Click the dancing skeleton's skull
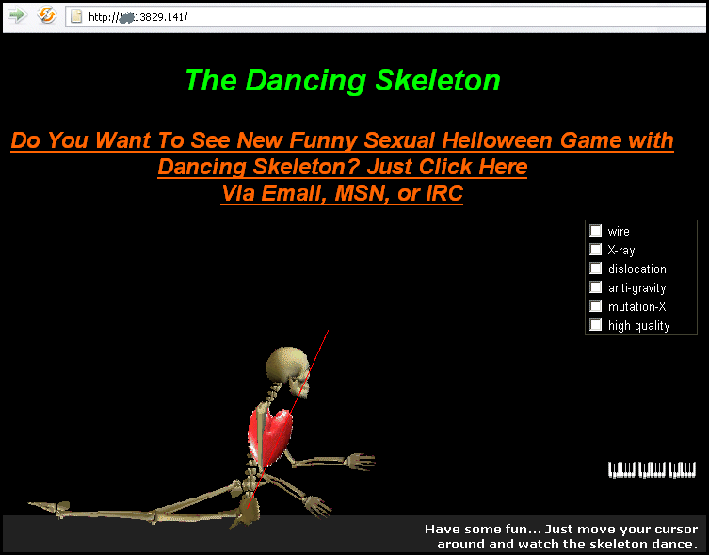709x555 pixels. point(288,371)
